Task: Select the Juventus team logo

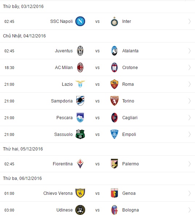Action: [80, 51]
